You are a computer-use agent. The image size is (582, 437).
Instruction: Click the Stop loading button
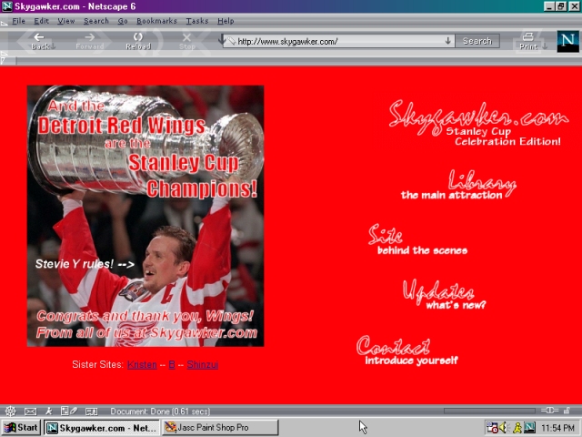pyautogui.click(x=186, y=41)
